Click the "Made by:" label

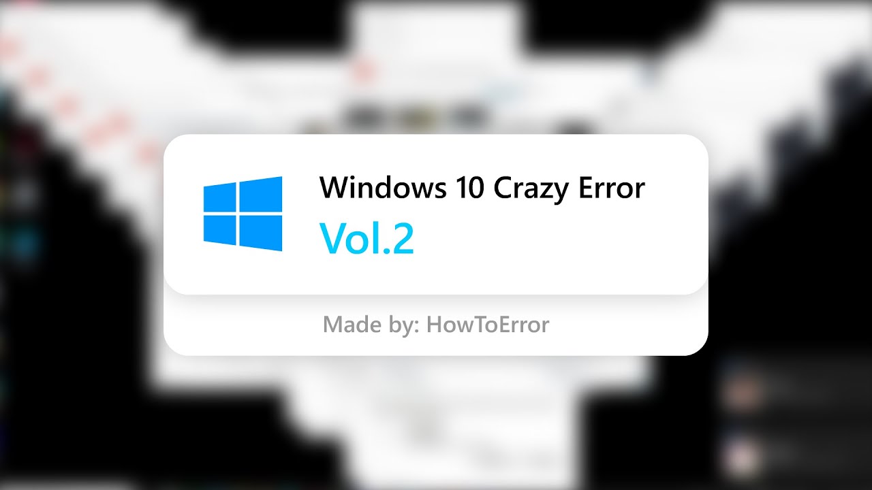point(371,325)
